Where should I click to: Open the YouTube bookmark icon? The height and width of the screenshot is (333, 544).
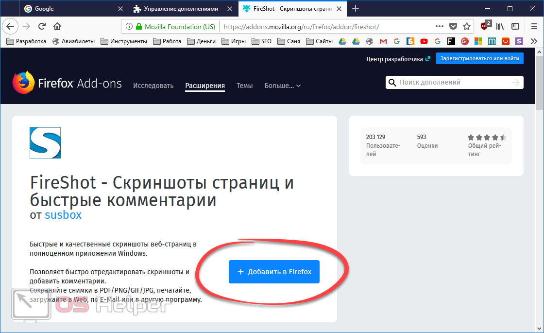click(x=424, y=41)
